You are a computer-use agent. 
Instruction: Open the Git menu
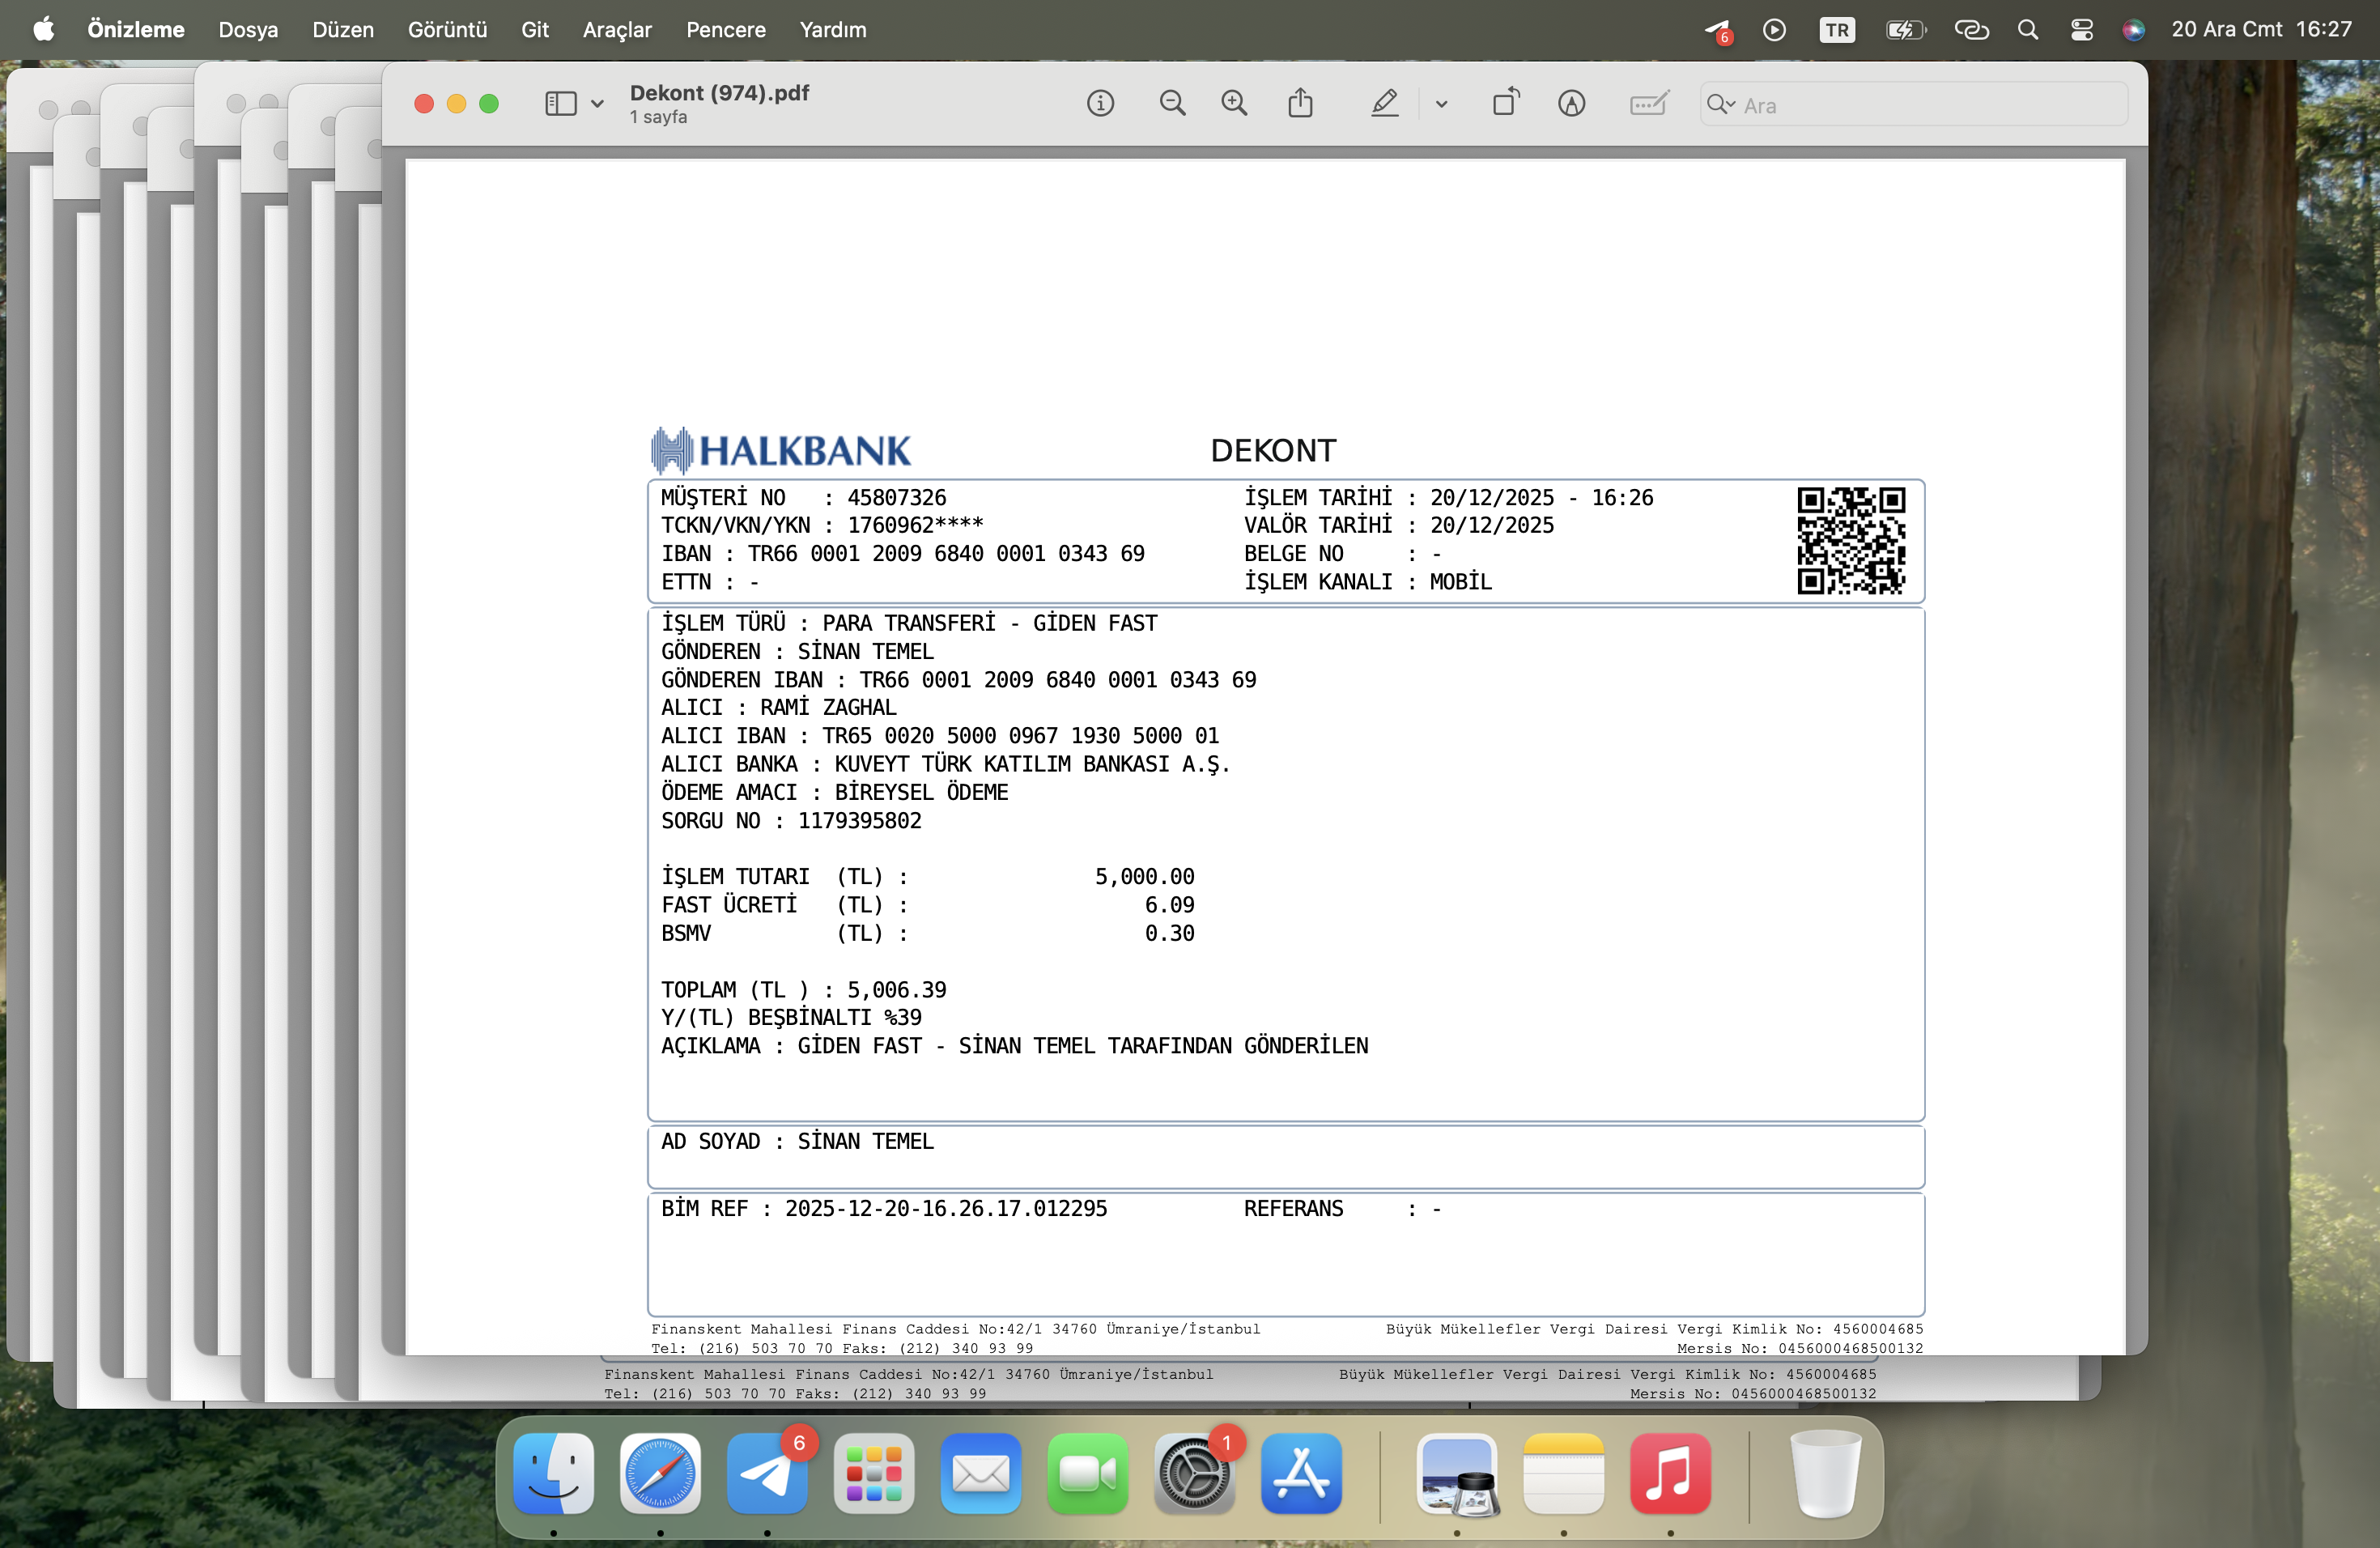pyautogui.click(x=535, y=29)
